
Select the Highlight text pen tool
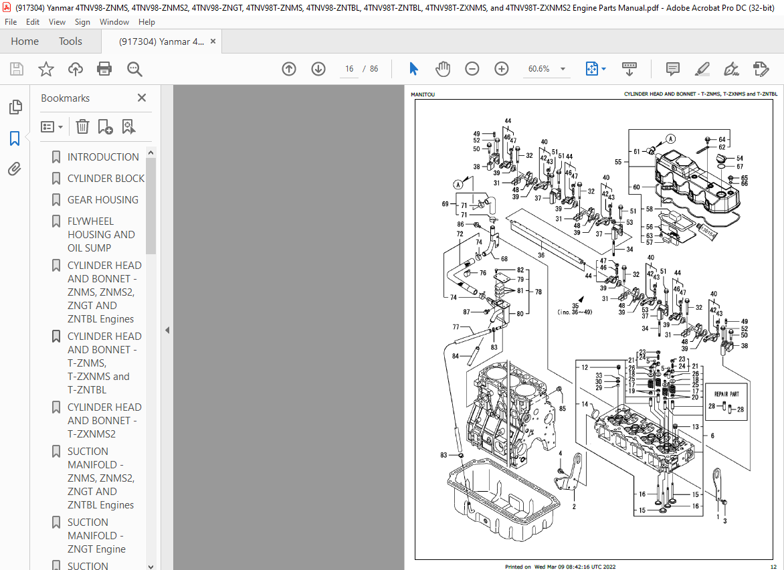[702, 69]
